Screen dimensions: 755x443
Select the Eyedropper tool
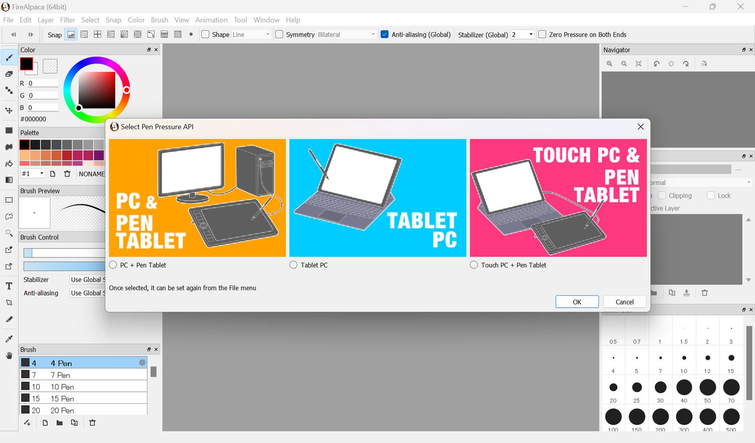[x=9, y=339]
